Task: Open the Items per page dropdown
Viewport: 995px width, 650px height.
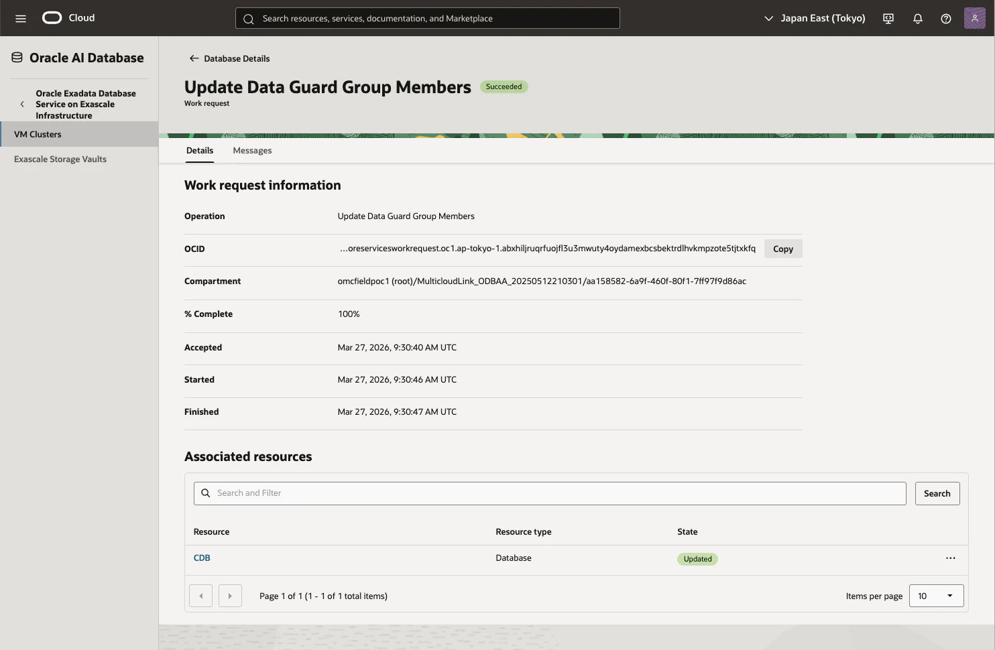Action: [x=936, y=596]
